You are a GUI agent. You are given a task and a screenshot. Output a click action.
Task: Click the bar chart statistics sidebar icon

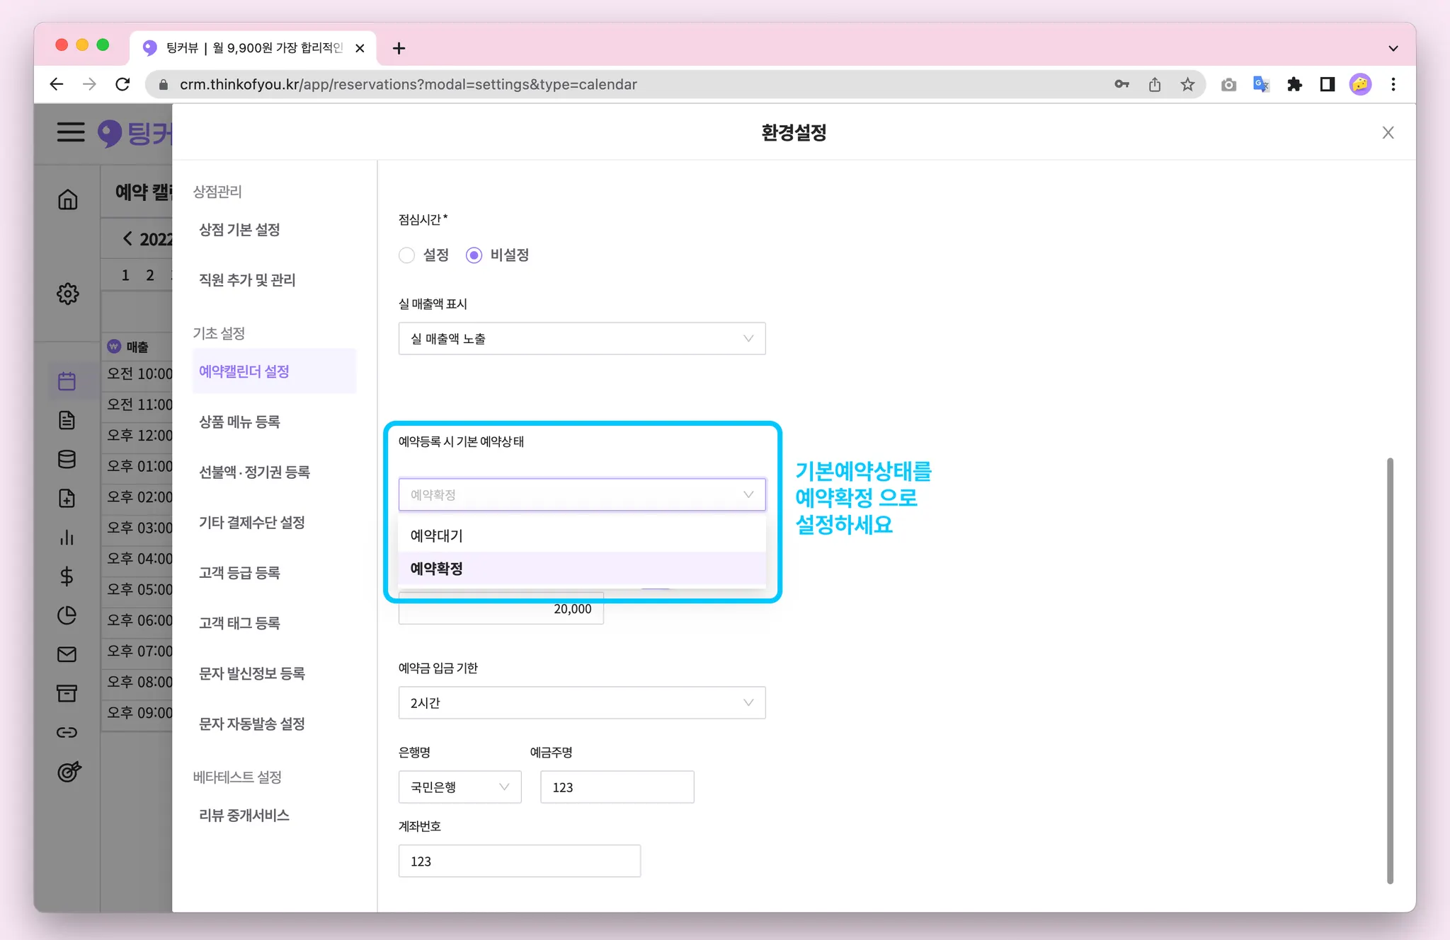67,538
